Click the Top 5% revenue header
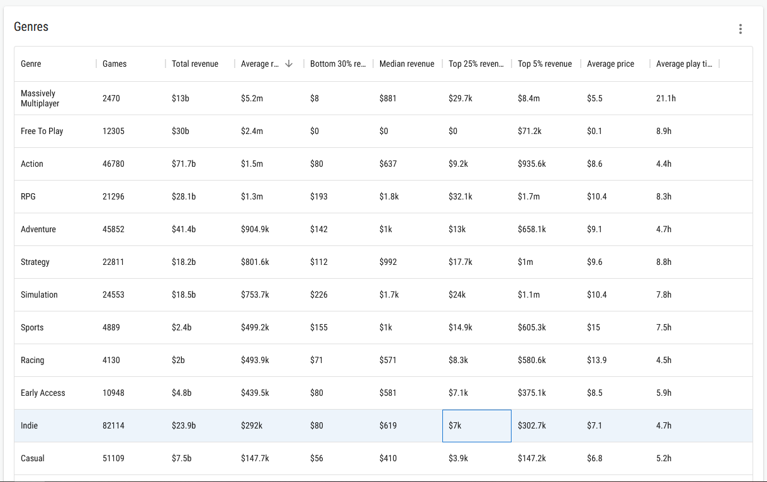 click(x=545, y=64)
